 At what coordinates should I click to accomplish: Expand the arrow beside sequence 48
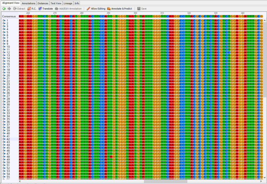[x=4, y=157]
